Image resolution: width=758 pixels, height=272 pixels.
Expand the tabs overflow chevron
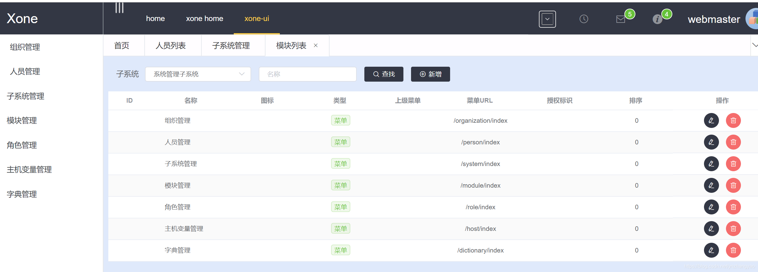(755, 45)
